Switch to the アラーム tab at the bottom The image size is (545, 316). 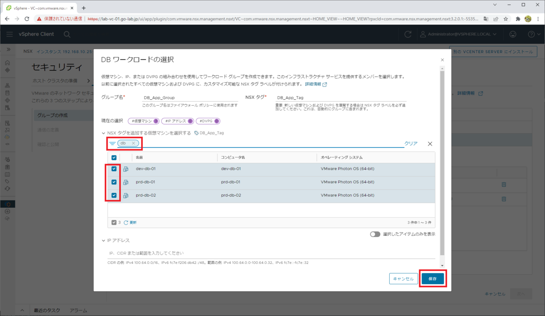click(78, 310)
